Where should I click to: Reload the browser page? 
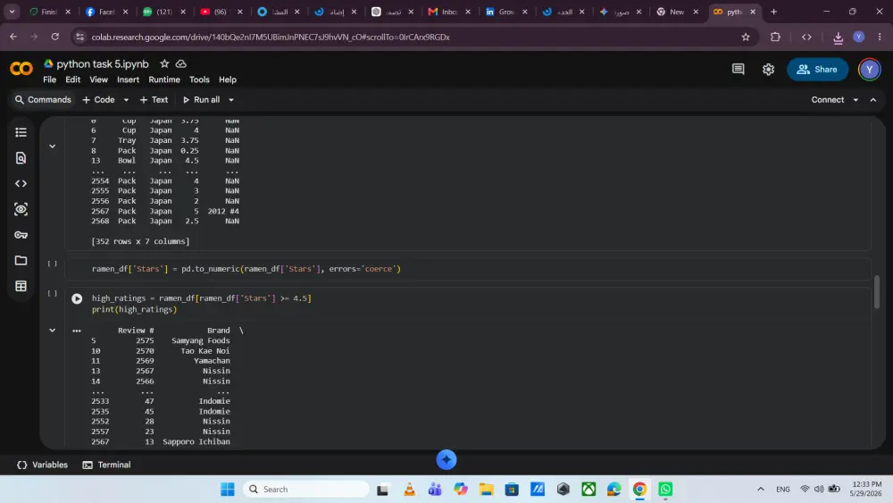[x=55, y=37]
